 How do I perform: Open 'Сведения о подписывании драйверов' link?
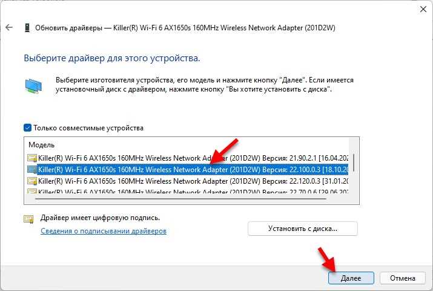104,231
